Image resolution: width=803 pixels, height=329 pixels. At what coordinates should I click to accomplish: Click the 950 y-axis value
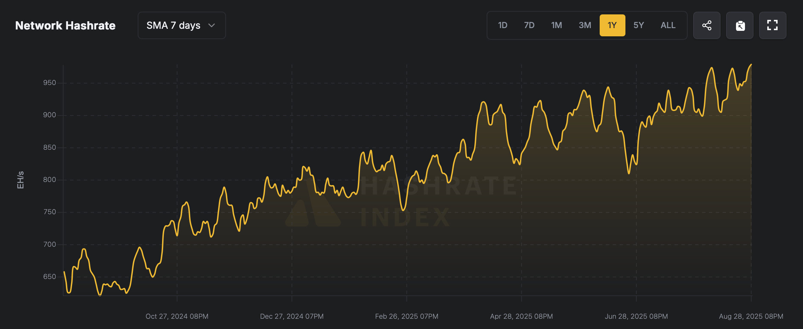point(49,83)
